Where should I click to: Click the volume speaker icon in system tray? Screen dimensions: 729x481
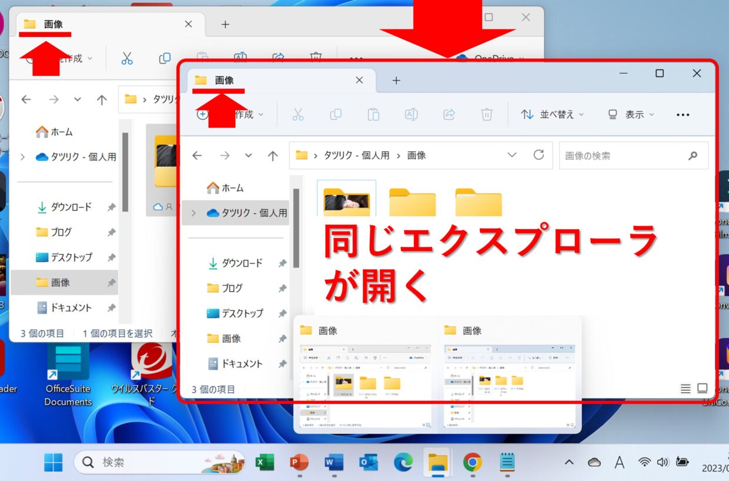click(x=663, y=462)
